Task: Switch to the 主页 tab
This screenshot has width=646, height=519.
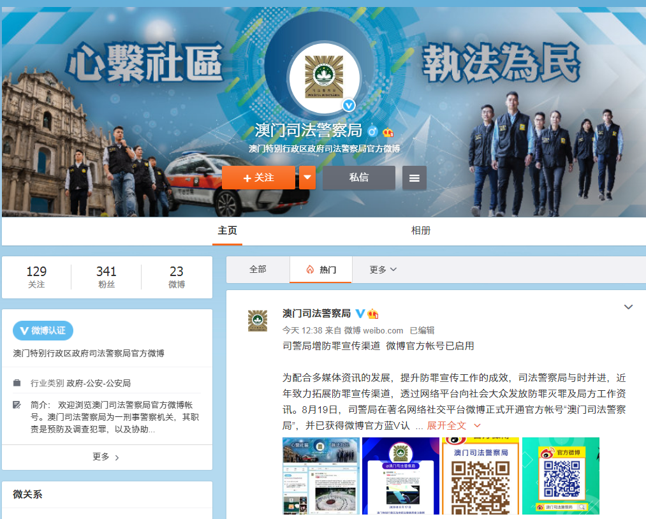Action: (228, 231)
